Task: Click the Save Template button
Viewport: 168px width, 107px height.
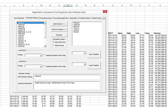Action: pyautogui.click(x=94, y=54)
